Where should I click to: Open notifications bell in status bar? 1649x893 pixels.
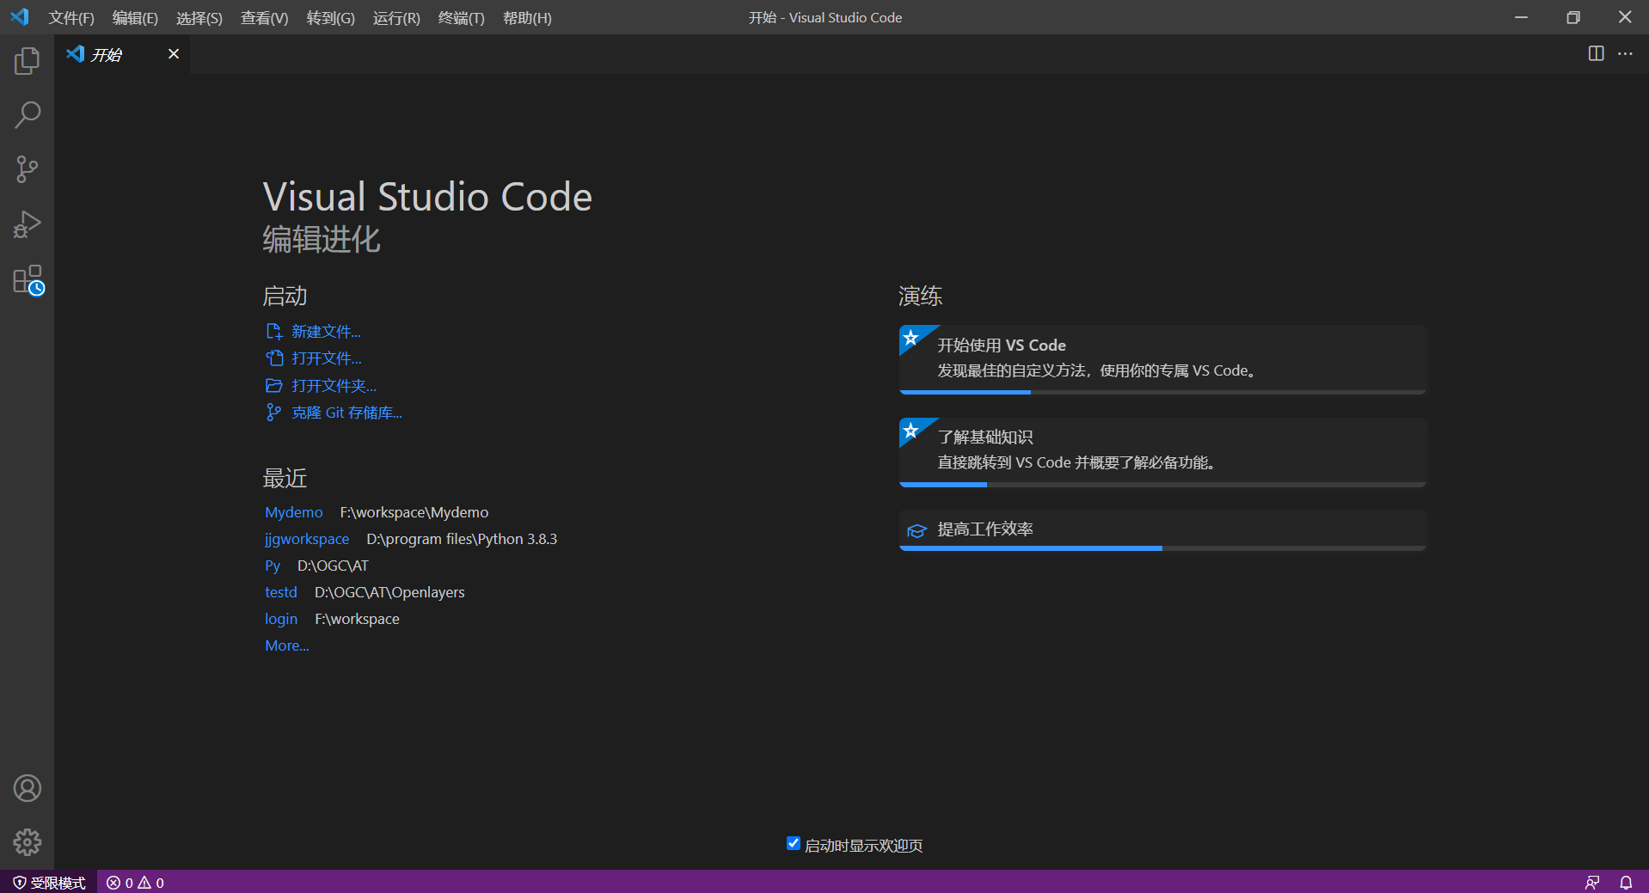pyautogui.click(x=1626, y=883)
